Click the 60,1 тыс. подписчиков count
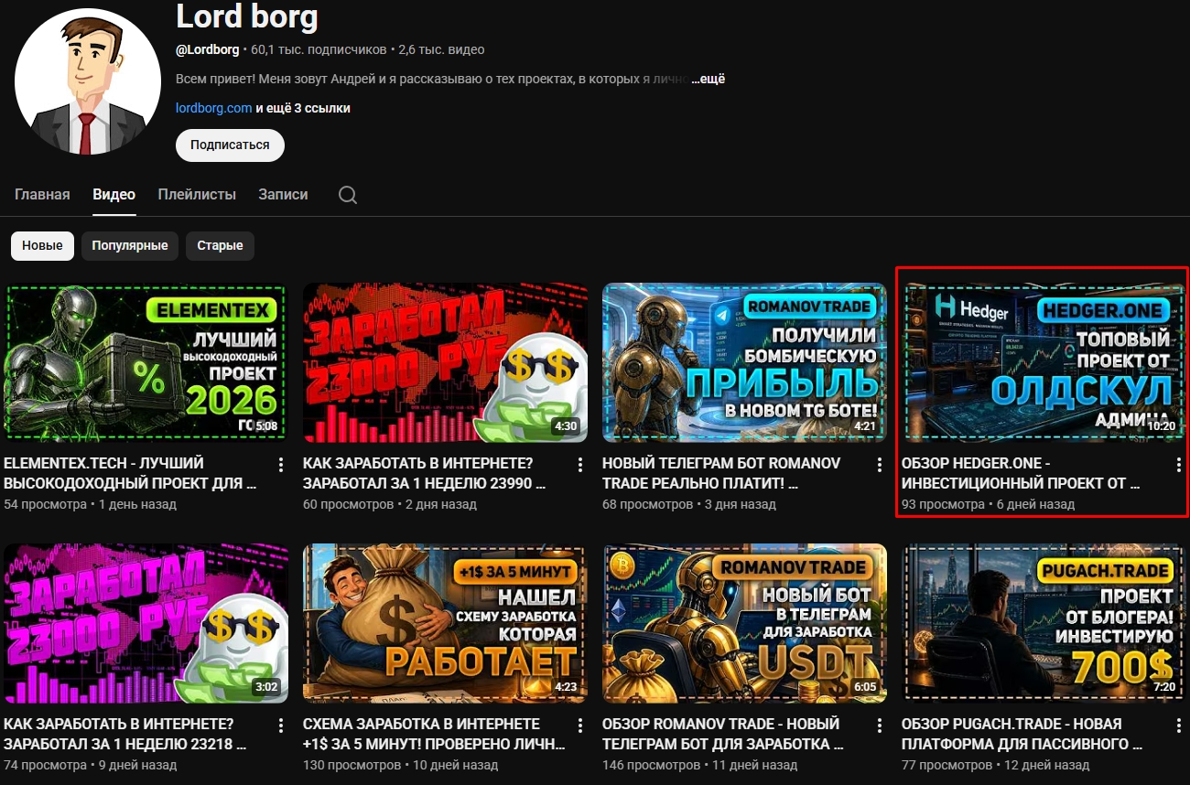Viewport: 1190px width, 785px height. pyautogui.click(x=319, y=49)
